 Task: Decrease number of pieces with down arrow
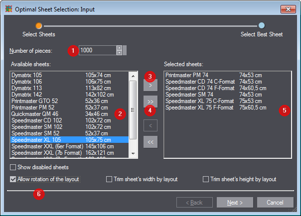(119, 53)
